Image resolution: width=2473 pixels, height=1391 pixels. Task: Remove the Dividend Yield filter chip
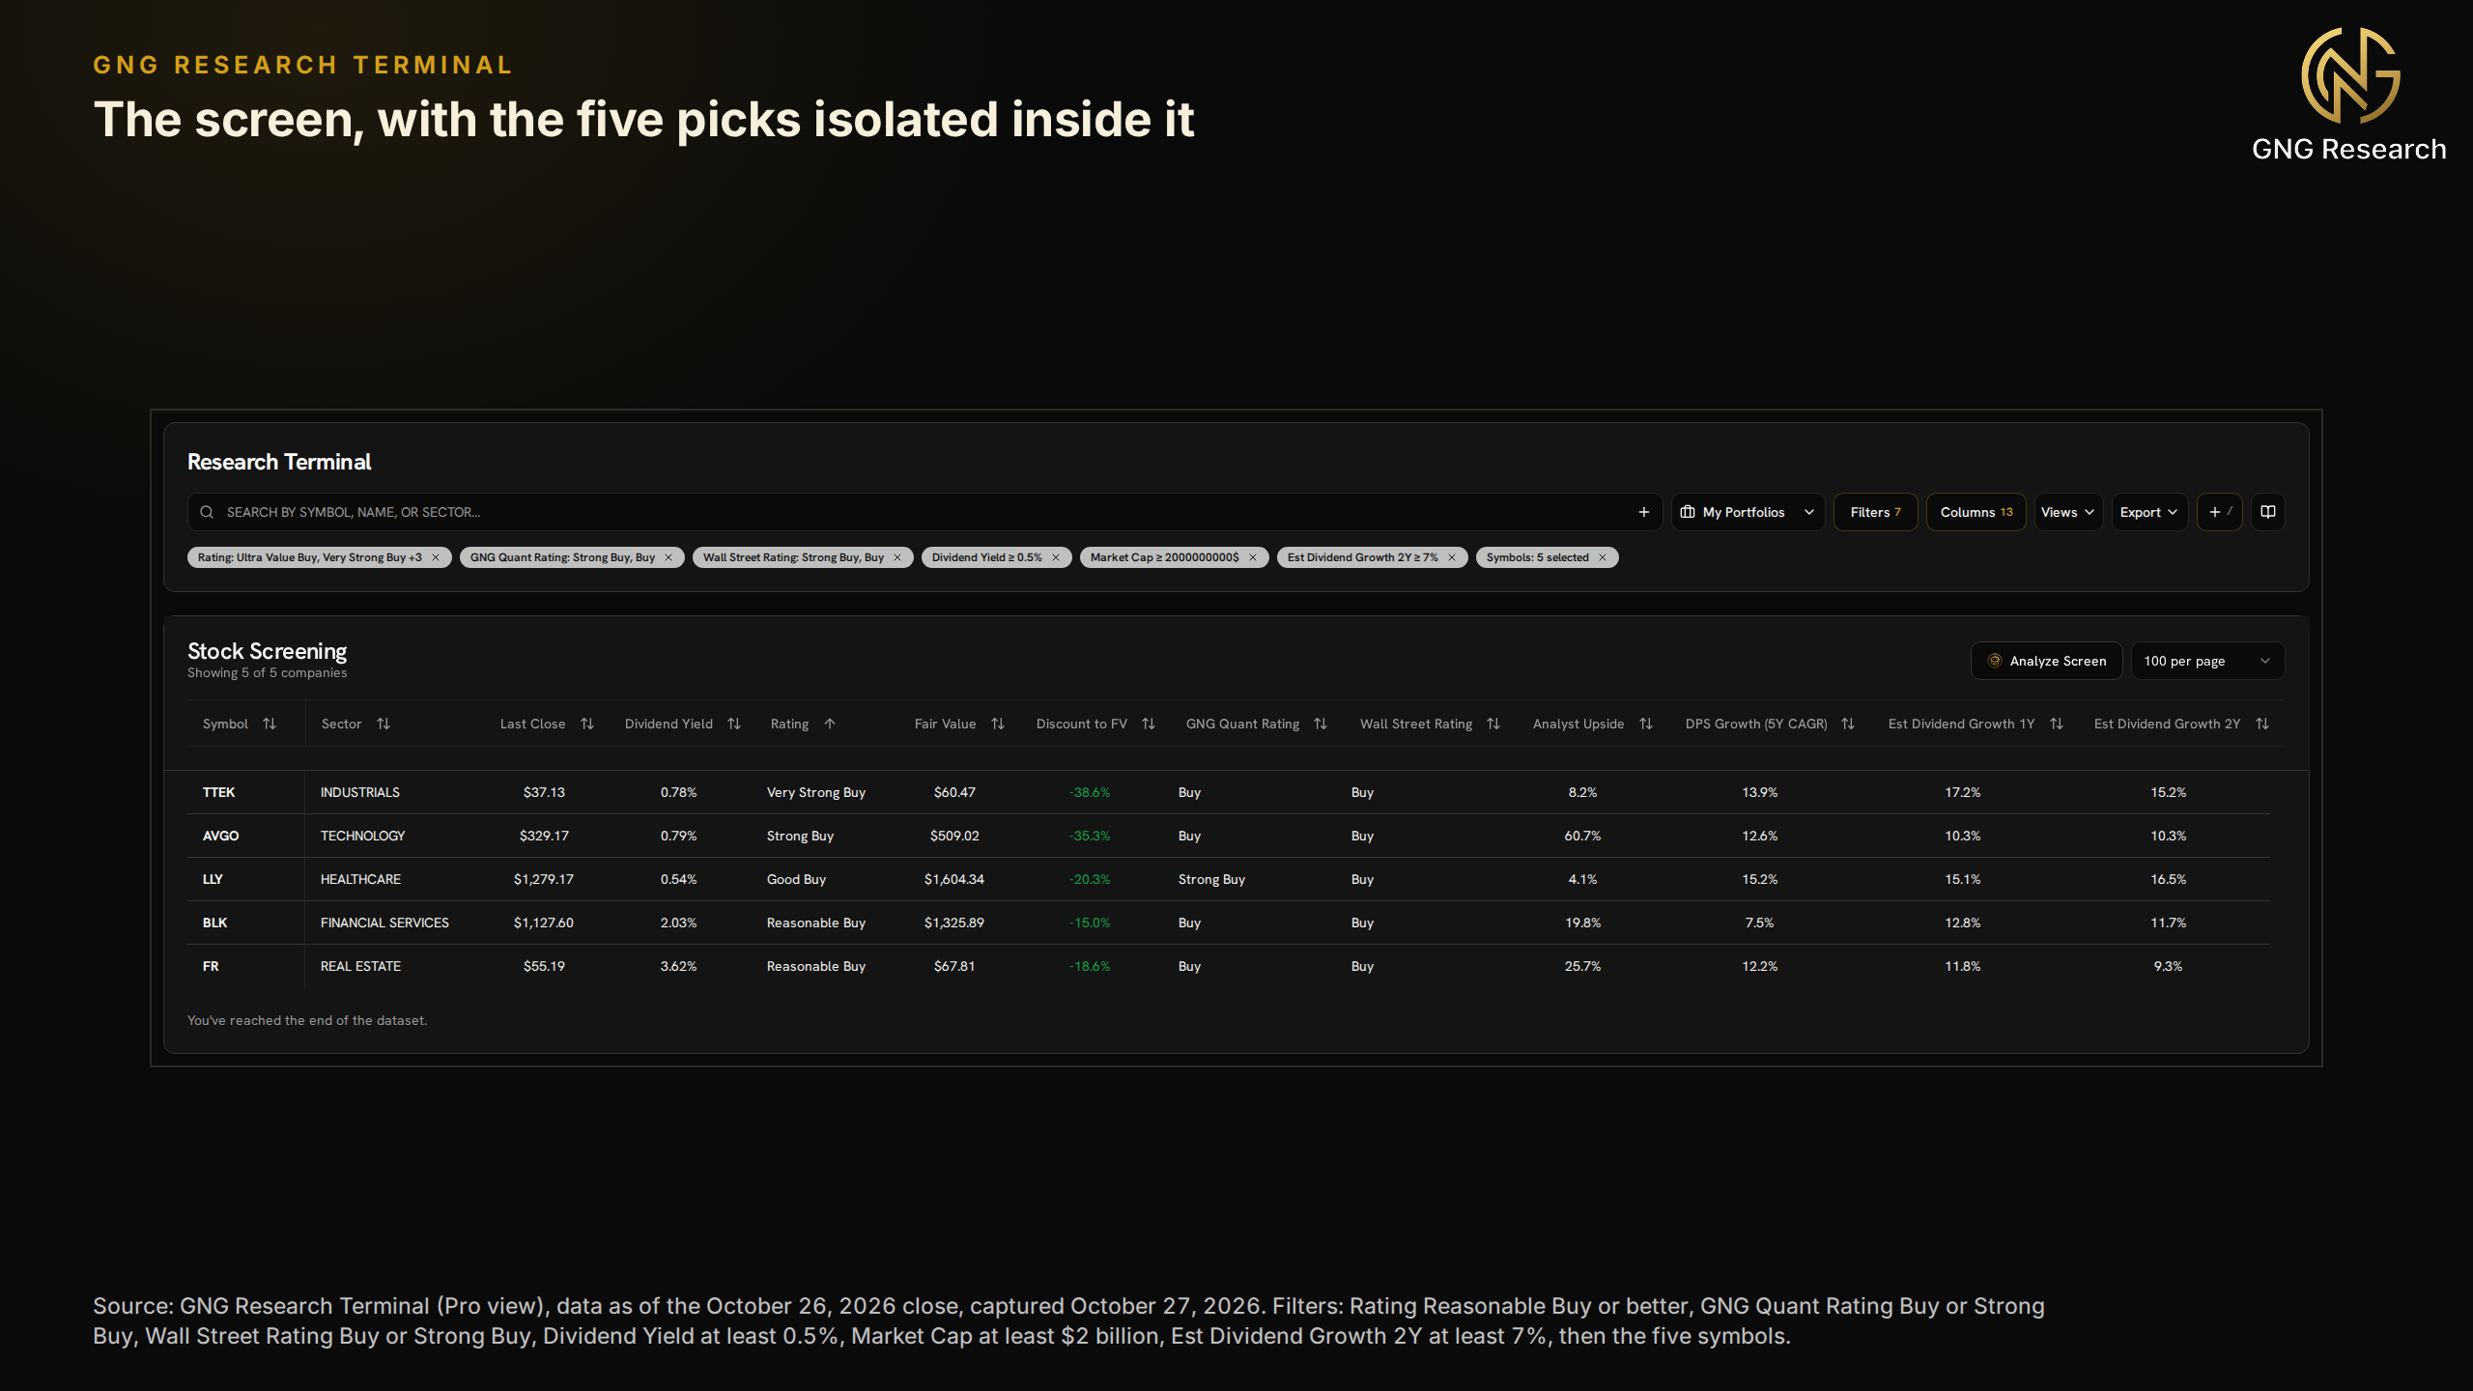click(1056, 557)
